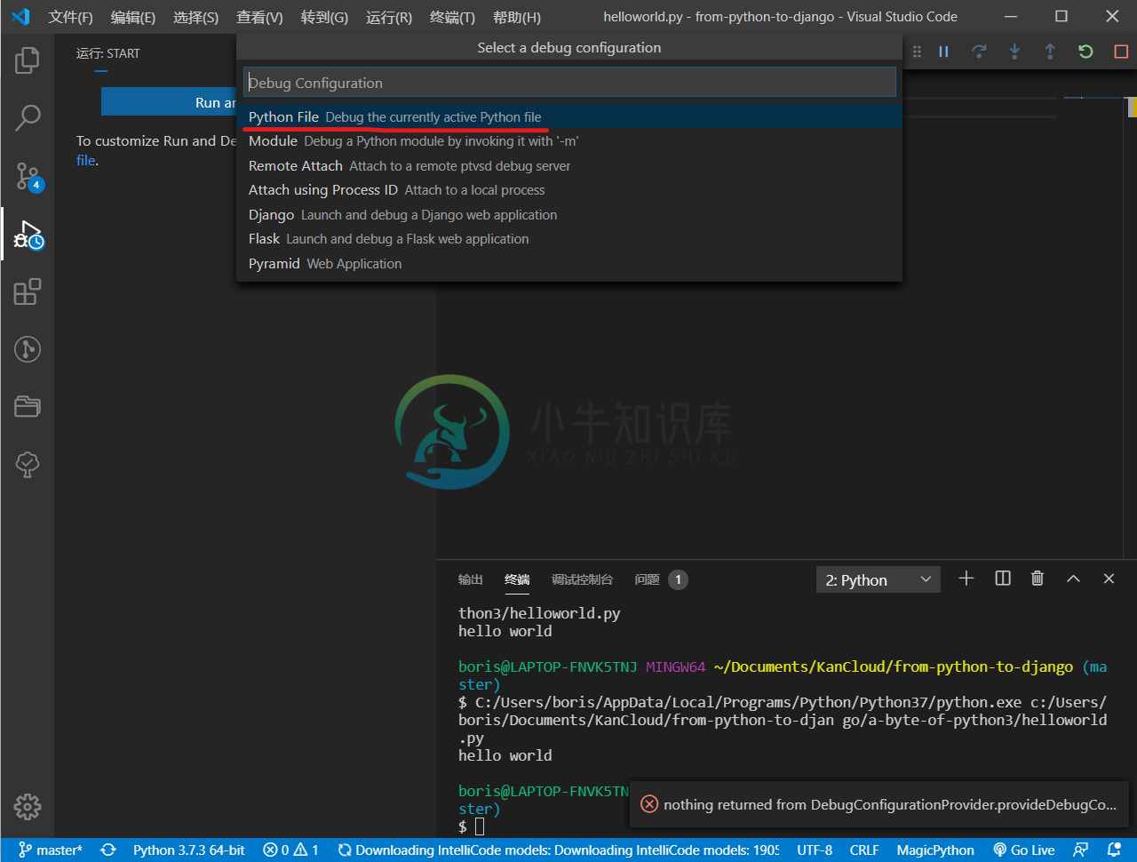The height and width of the screenshot is (862, 1137).
Task: Start Go Live server from status bar
Action: tap(1024, 850)
